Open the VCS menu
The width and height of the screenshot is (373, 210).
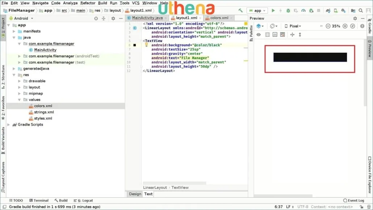tap(135, 3)
